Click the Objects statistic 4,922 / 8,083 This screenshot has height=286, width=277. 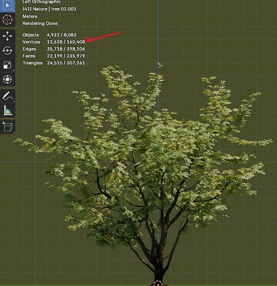coord(62,35)
